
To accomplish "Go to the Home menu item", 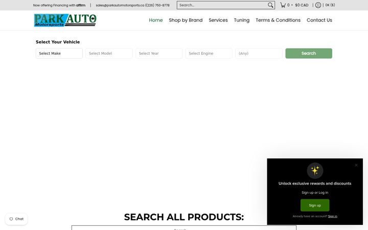I will click(156, 20).
